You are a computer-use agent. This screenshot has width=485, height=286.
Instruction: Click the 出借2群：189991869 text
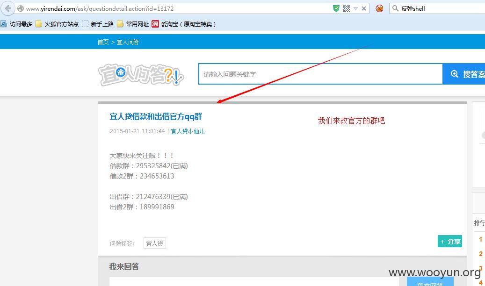pyautogui.click(x=142, y=207)
